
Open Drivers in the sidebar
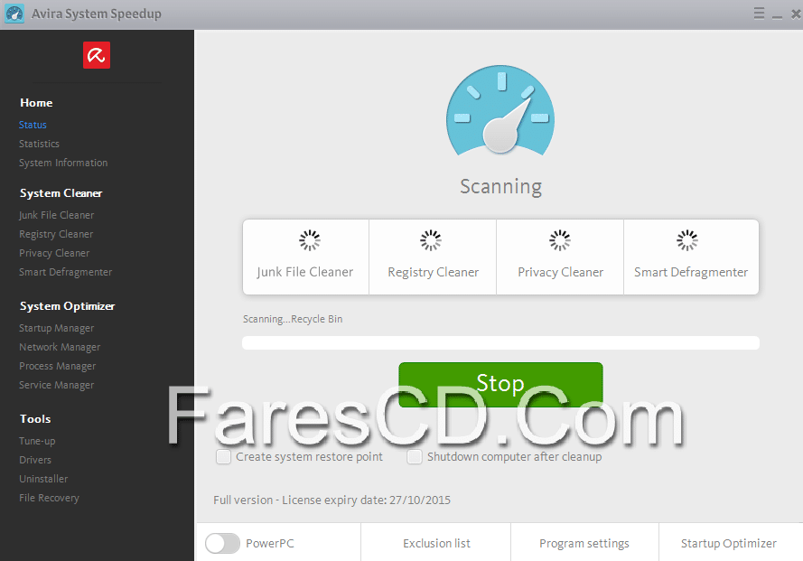[35, 460]
